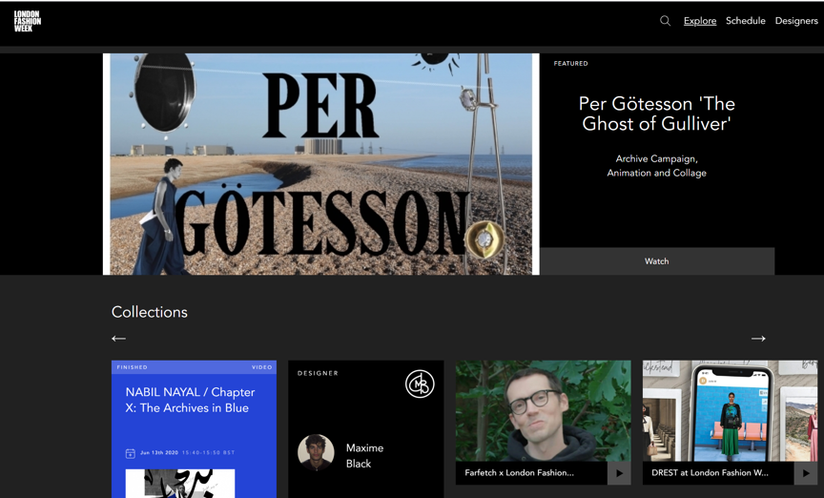Open the DREST at London Fashion Week thumbnail
The image size is (824, 498).
730,410
